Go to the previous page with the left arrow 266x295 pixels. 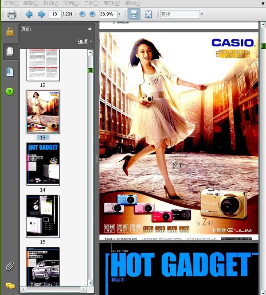29,14
